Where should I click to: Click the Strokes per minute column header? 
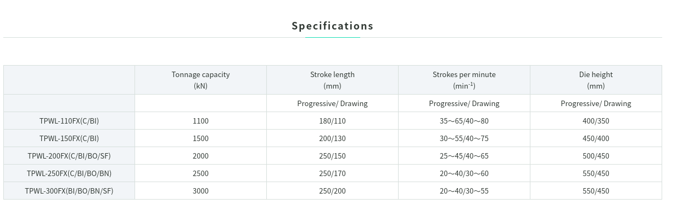click(x=465, y=80)
